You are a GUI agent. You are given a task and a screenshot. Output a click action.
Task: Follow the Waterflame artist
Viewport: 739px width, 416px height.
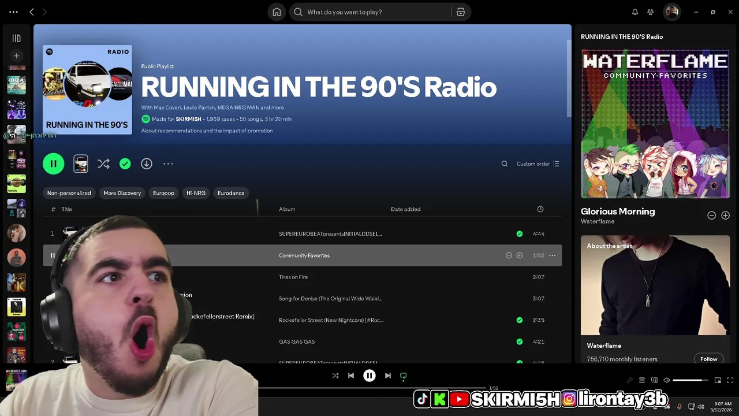(708, 359)
